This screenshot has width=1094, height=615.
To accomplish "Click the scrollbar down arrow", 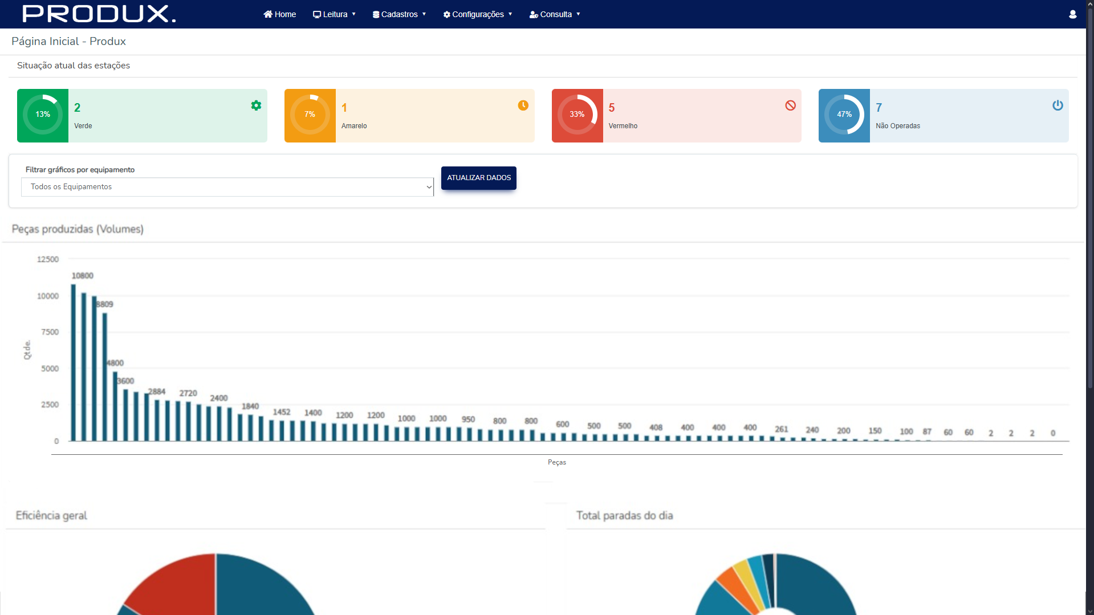I will click(1090, 611).
